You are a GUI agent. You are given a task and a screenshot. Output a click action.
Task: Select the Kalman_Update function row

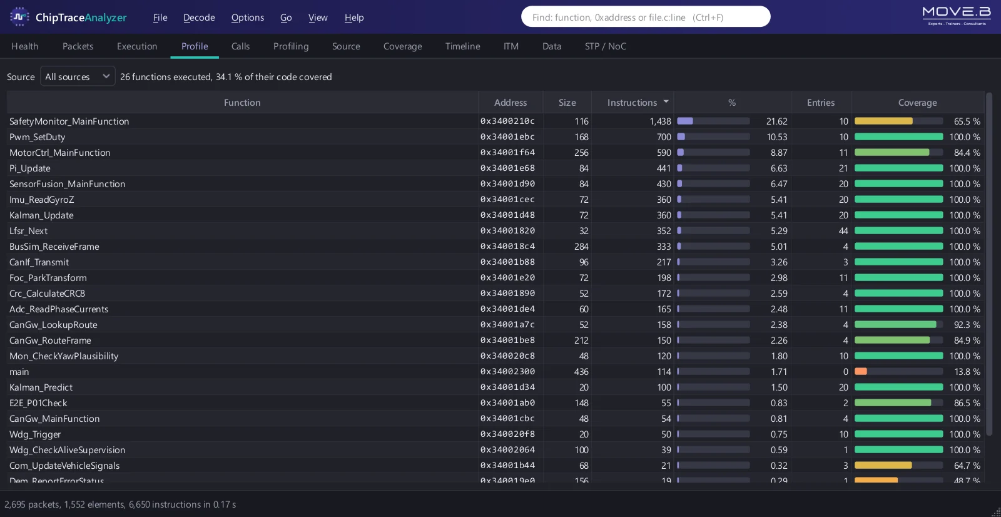click(495, 215)
